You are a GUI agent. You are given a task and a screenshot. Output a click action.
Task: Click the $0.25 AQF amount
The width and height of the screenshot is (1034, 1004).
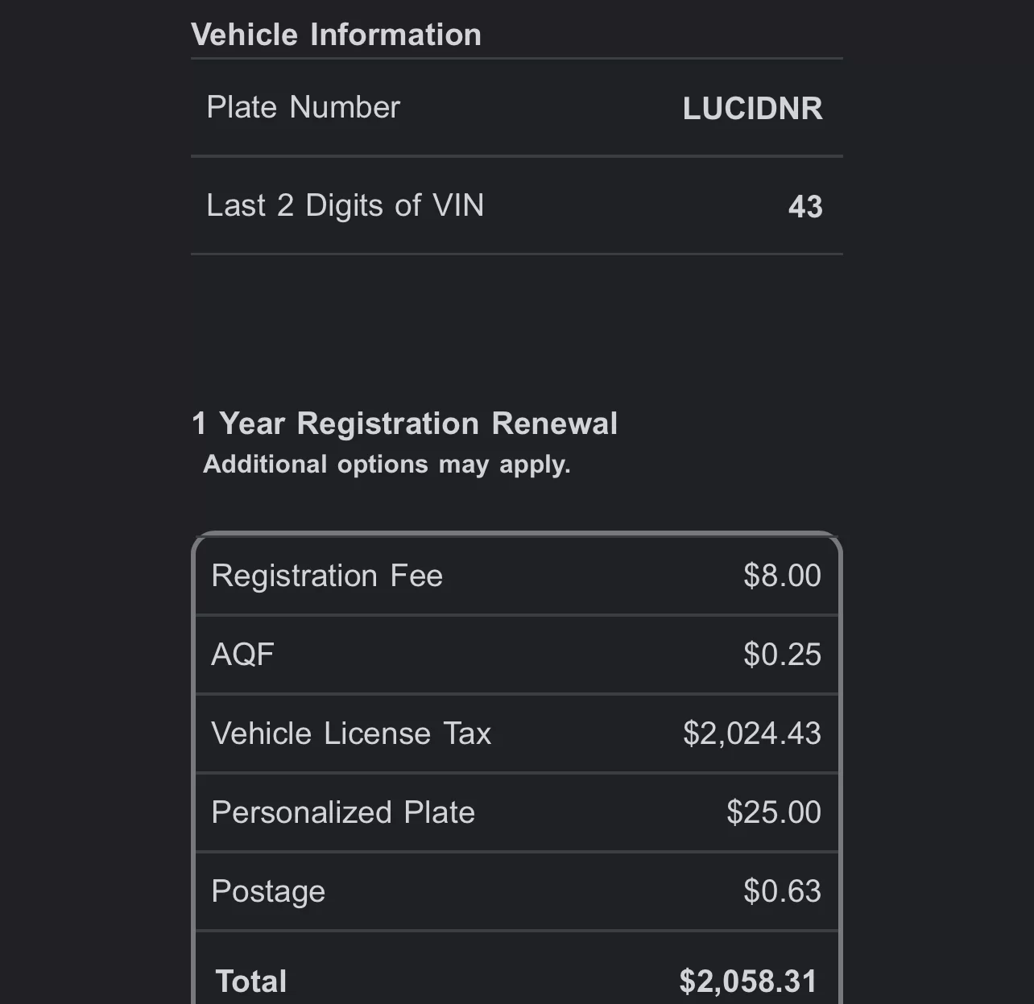coord(782,655)
